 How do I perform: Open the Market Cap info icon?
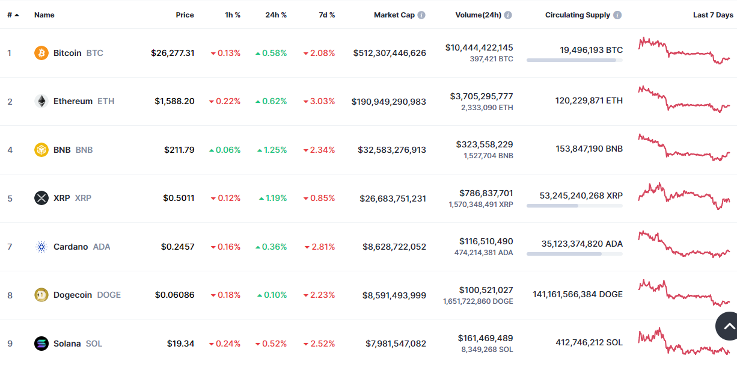click(x=421, y=15)
